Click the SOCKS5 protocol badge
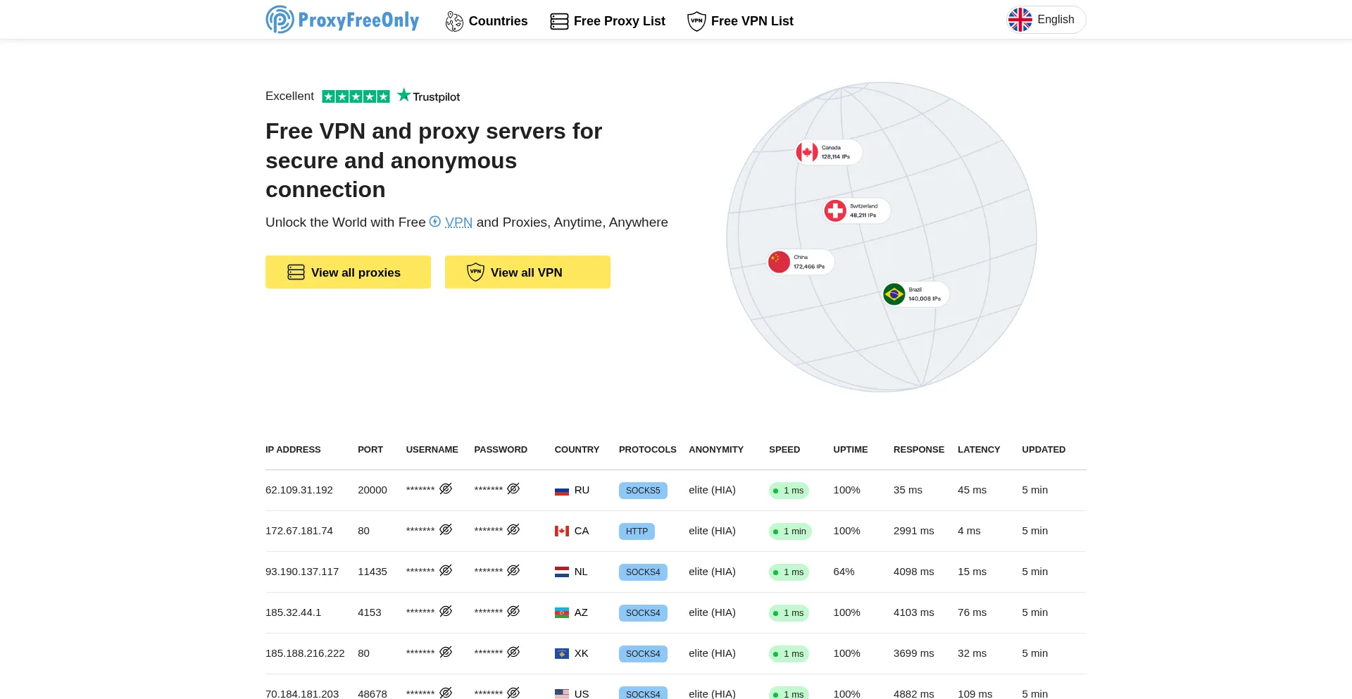This screenshot has height=699, width=1352. coord(643,491)
